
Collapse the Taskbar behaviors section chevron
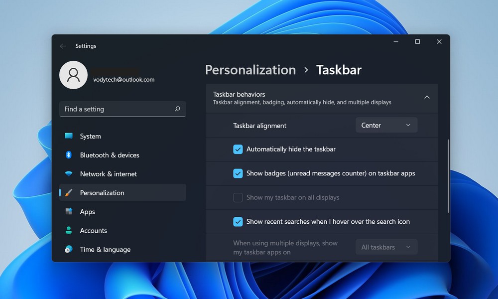(x=427, y=97)
